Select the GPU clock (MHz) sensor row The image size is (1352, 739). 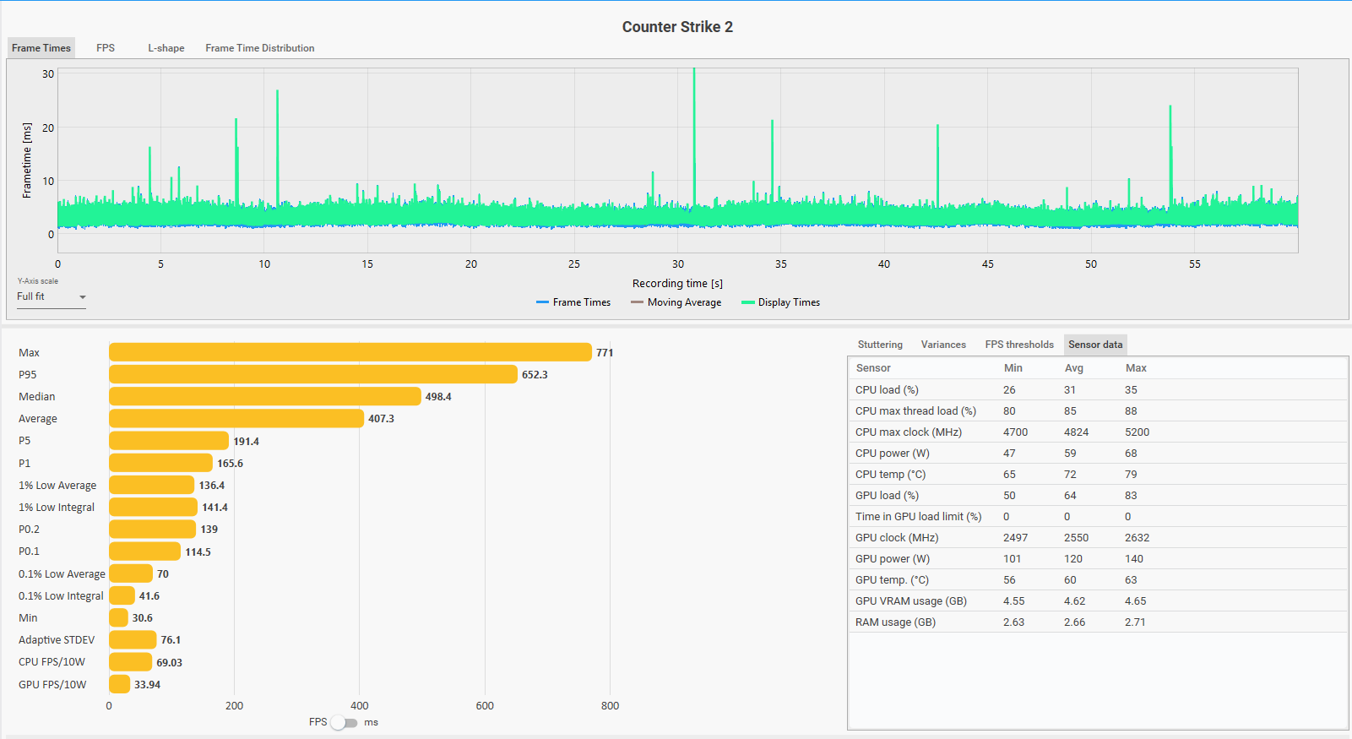point(1098,538)
